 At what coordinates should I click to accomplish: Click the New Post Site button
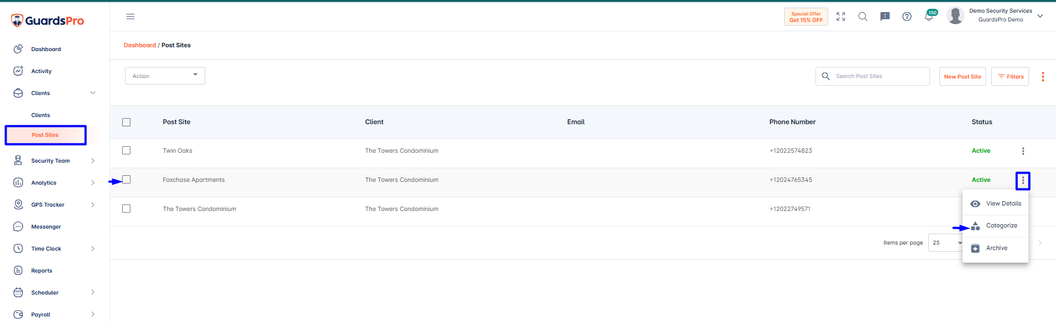(x=962, y=77)
